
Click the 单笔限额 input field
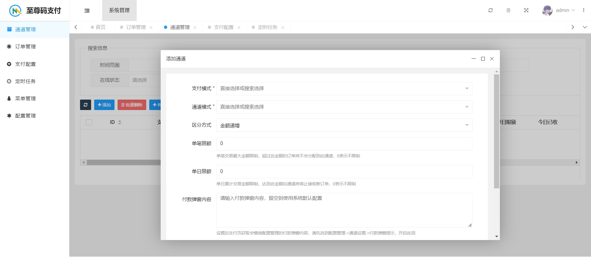pos(344,144)
